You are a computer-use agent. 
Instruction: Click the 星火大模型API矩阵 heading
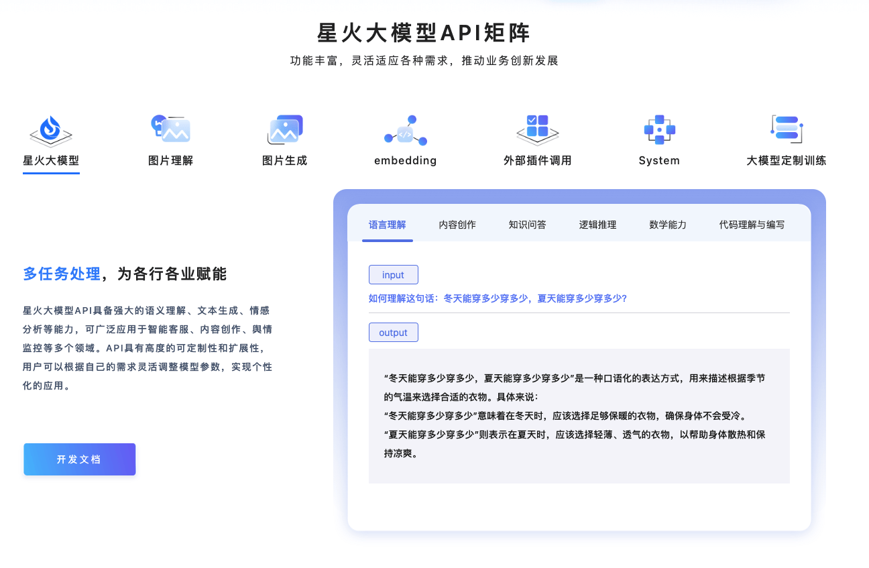pyautogui.click(x=424, y=32)
